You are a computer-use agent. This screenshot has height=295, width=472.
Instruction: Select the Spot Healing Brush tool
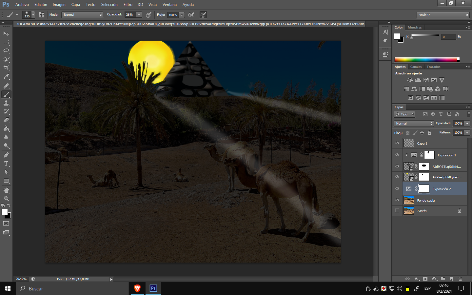[6, 86]
